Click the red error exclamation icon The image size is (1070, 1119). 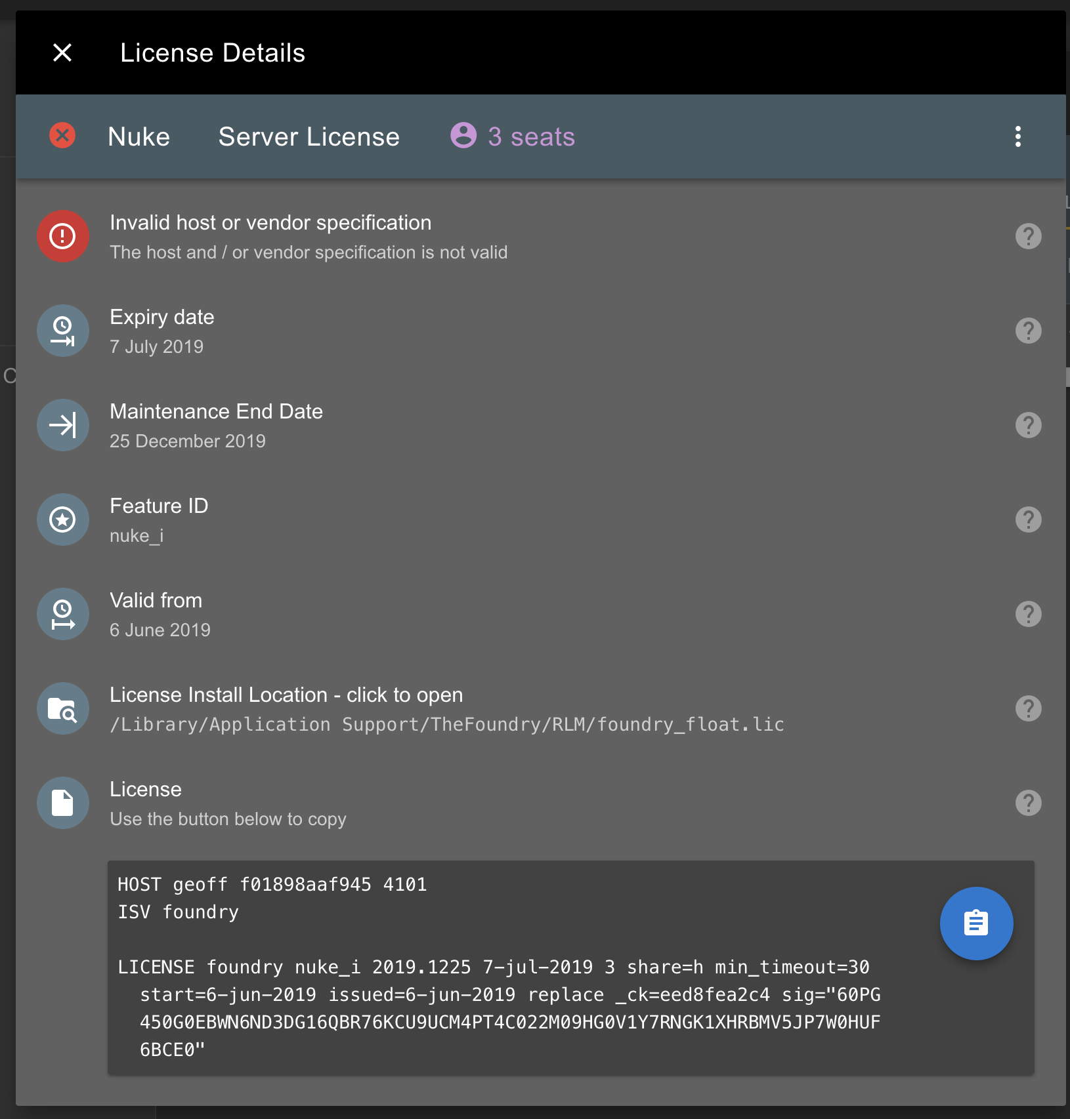click(63, 236)
